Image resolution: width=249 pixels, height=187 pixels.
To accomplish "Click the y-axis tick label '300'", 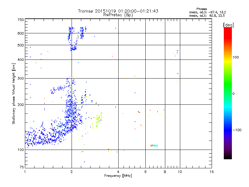I will pos(21,79).
